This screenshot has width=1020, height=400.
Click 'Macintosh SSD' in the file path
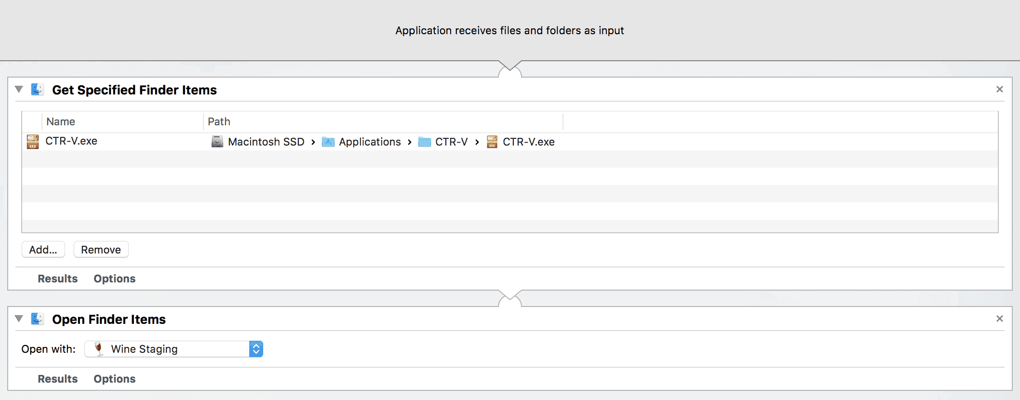pos(266,142)
